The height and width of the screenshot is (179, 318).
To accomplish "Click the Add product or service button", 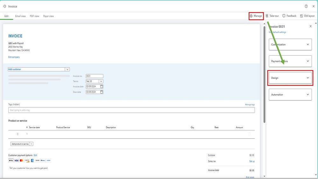I will [20, 144].
